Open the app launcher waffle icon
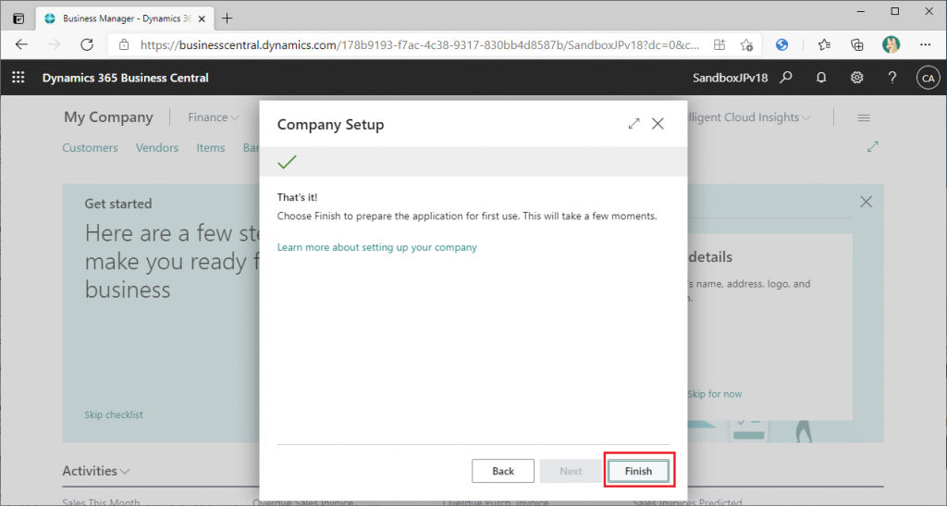Image resolution: width=947 pixels, height=506 pixels. 18,78
